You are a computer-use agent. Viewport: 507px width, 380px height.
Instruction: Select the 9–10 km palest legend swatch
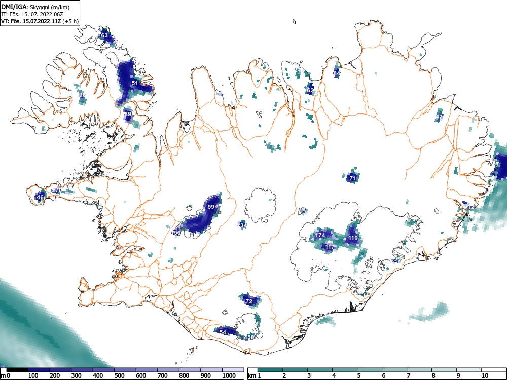(x=469, y=370)
